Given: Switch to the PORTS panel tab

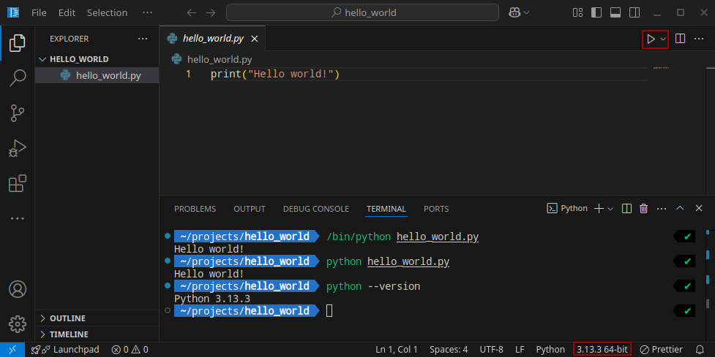Looking at the screenshot, I should tap(436, 209).
